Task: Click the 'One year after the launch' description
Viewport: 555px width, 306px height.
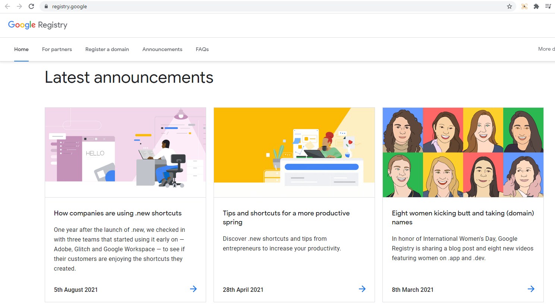Action: click(120, 249)
